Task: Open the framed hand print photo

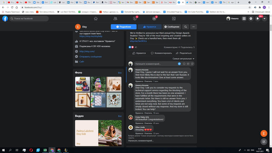Action: pos(82,100)
